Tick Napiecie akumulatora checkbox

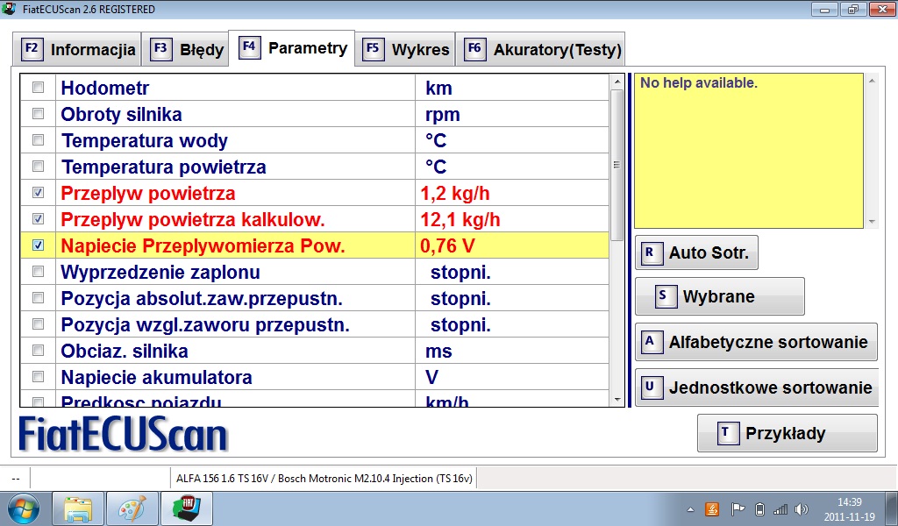pos(39,377)
